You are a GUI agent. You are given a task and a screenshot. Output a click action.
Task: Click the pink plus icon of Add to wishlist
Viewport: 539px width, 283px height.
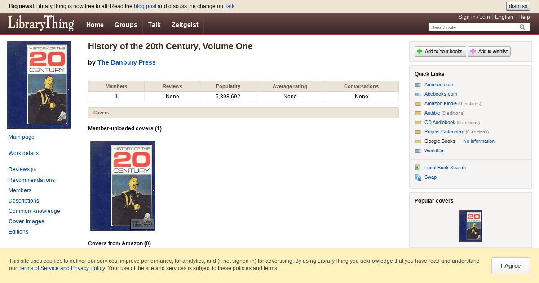(473, 51)
